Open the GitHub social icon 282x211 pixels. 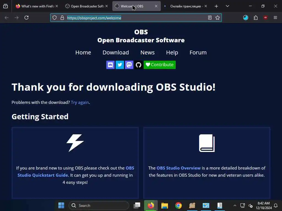point(138,65)
